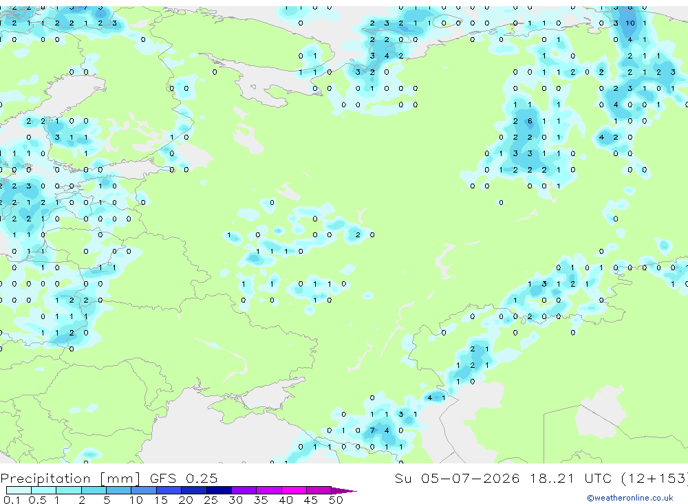Click the 30–35 mm purple legend swatch
Image resolution: width=688 pixels, height=504 pixels.
pyautogui.click(x=244, y=490)
